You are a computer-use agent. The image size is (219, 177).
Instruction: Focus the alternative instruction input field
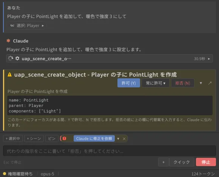tap(109, 151)
